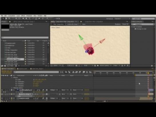Open the Composition menu
The width and height of the screenshot is (156, 117).
click(11, 16)
